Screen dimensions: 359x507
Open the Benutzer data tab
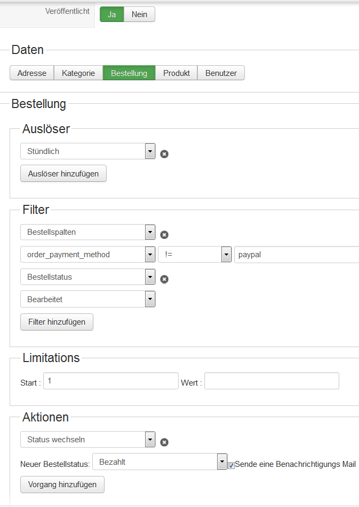221,73
